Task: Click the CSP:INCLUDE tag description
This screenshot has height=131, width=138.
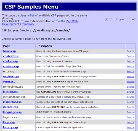Action: [64, 92]
